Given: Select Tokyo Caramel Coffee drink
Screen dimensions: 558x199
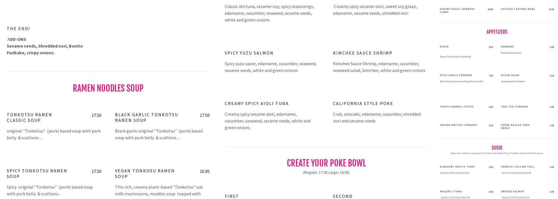Looking at the screenshot, I should tap(457, 107).
